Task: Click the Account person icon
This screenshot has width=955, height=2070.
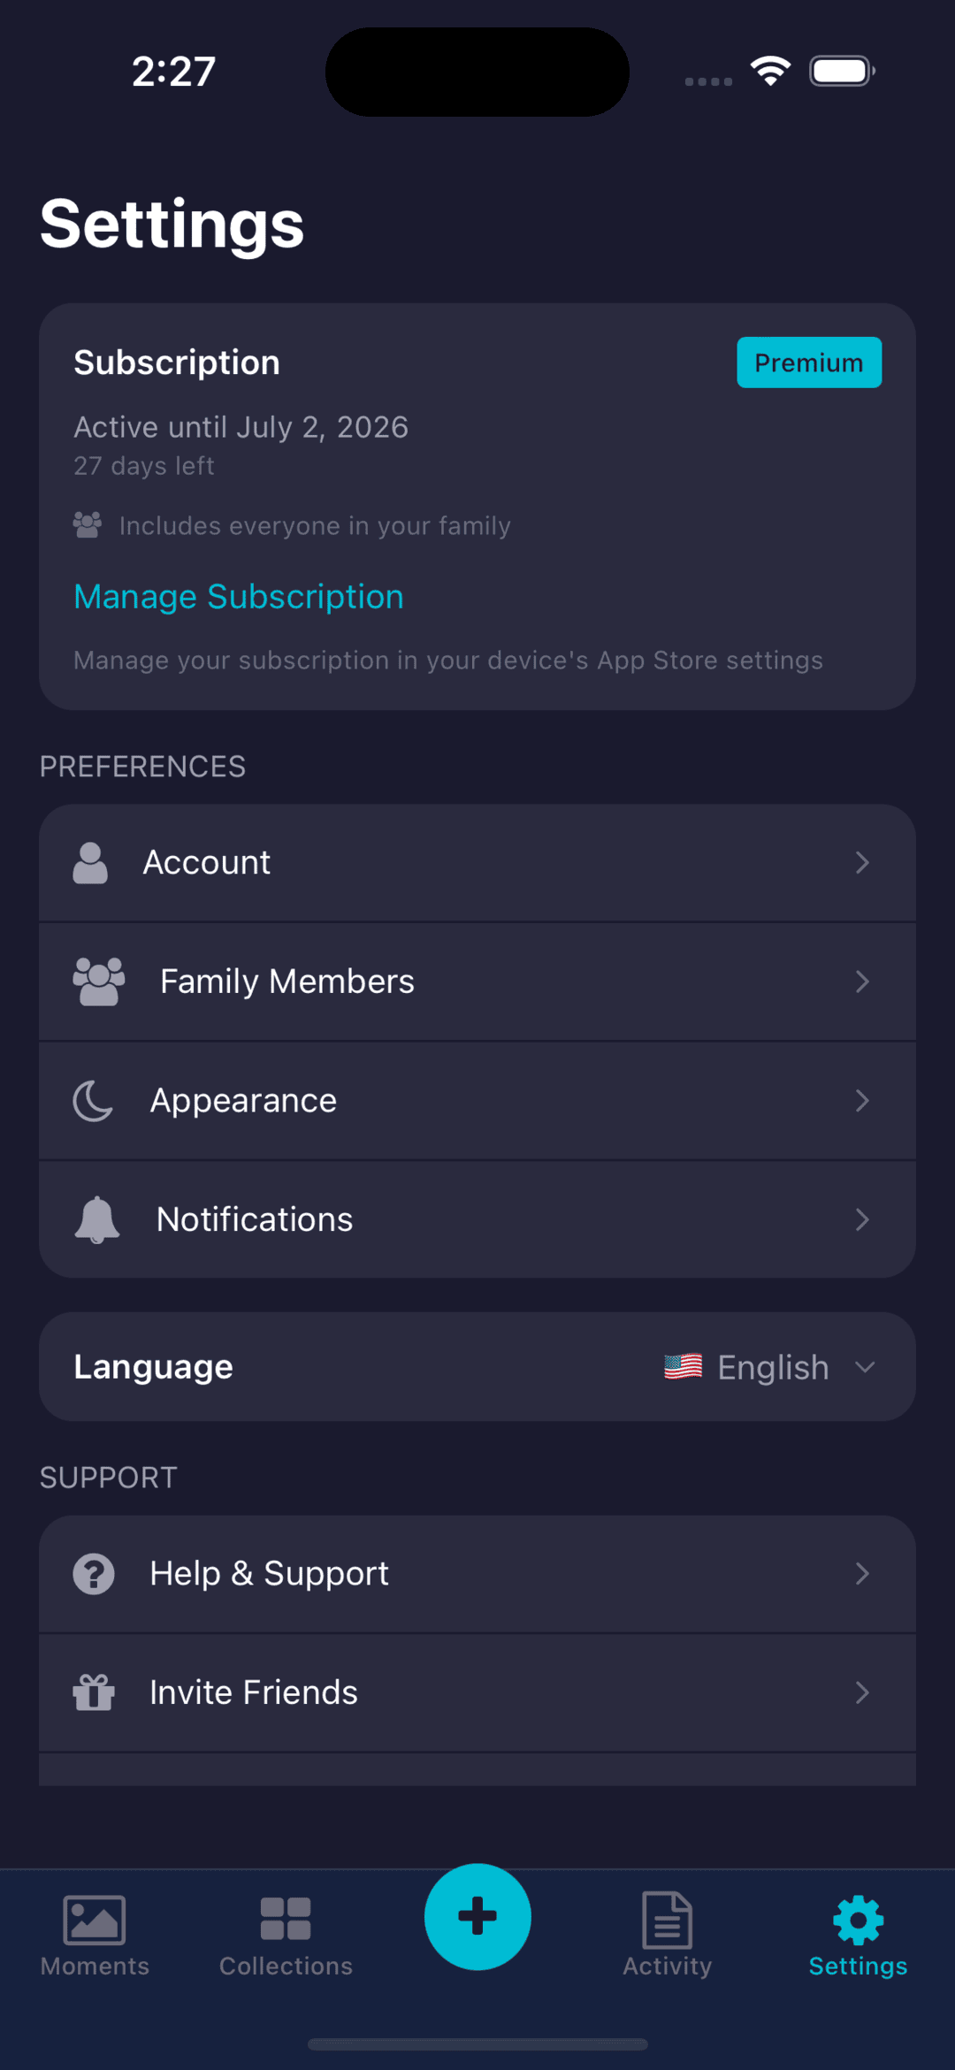Action: click(90, 863)
